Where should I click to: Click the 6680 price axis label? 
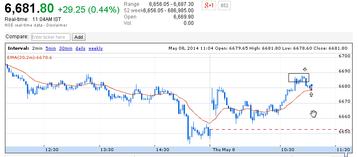point(344,86)
